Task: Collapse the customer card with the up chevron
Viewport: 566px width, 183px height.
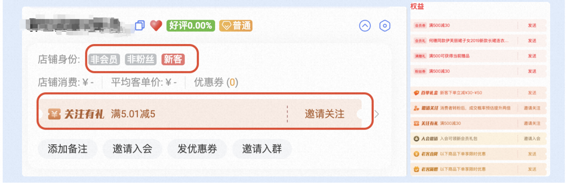Action: pyautogui.click(x=365, y=26)
